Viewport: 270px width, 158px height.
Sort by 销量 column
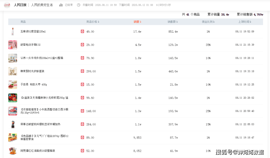137,22
